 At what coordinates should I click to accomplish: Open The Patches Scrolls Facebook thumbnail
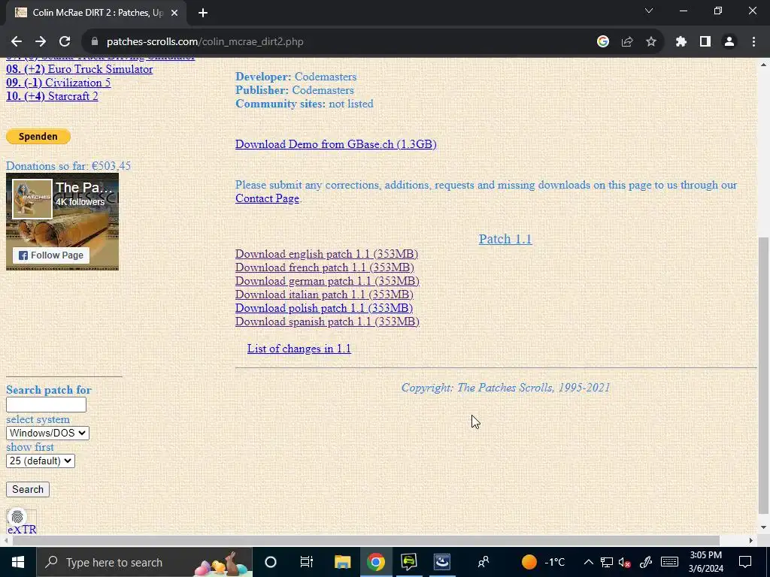[x=32, y=198]
